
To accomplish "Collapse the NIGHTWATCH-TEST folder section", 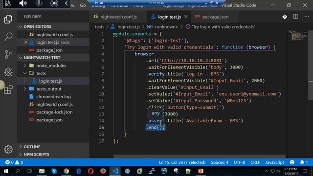I will pos(53,58).
